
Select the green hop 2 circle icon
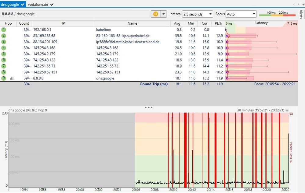coord(4,36)
